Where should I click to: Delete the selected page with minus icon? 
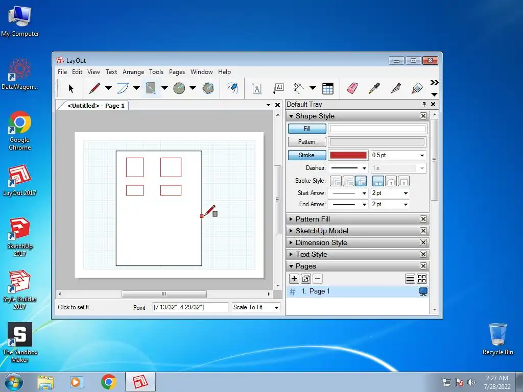pos(318,279)
